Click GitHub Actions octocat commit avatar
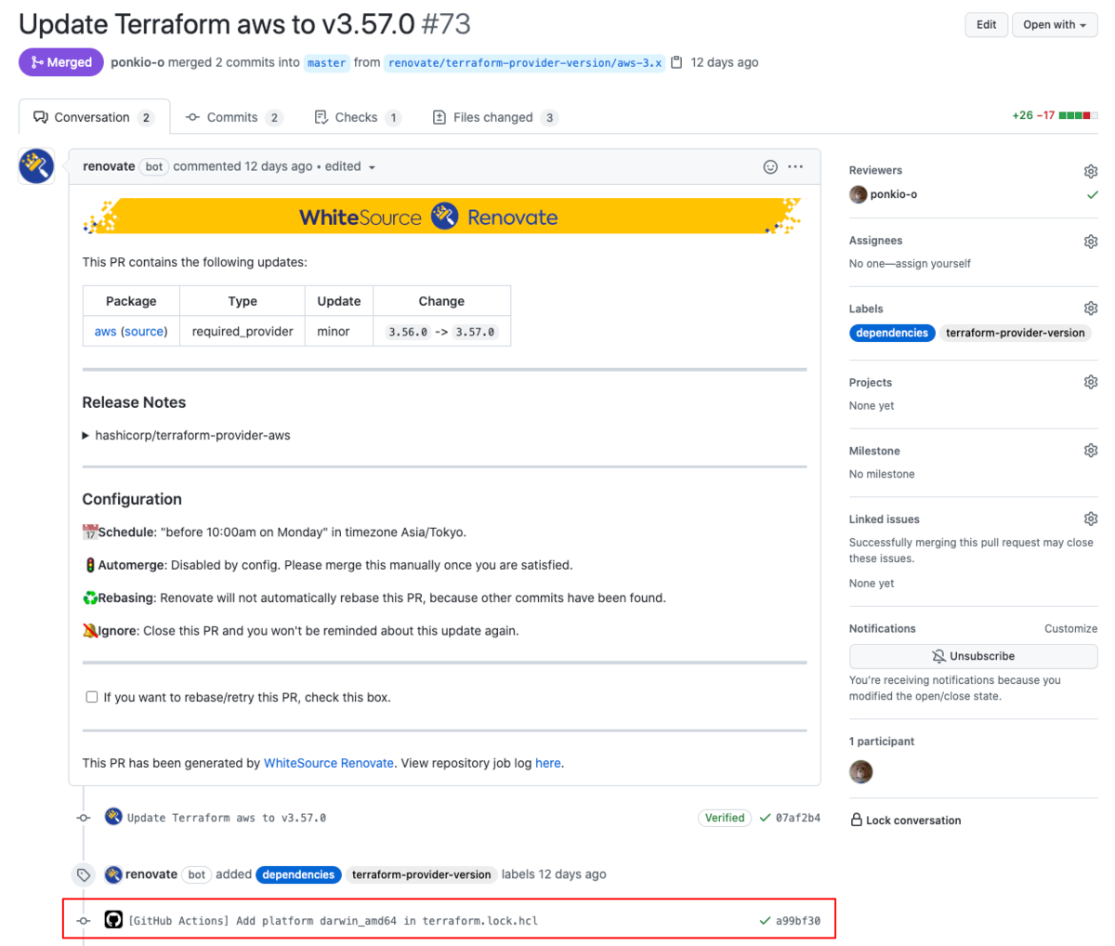Viewport: 1115px width, 946px height. point(113,920)
